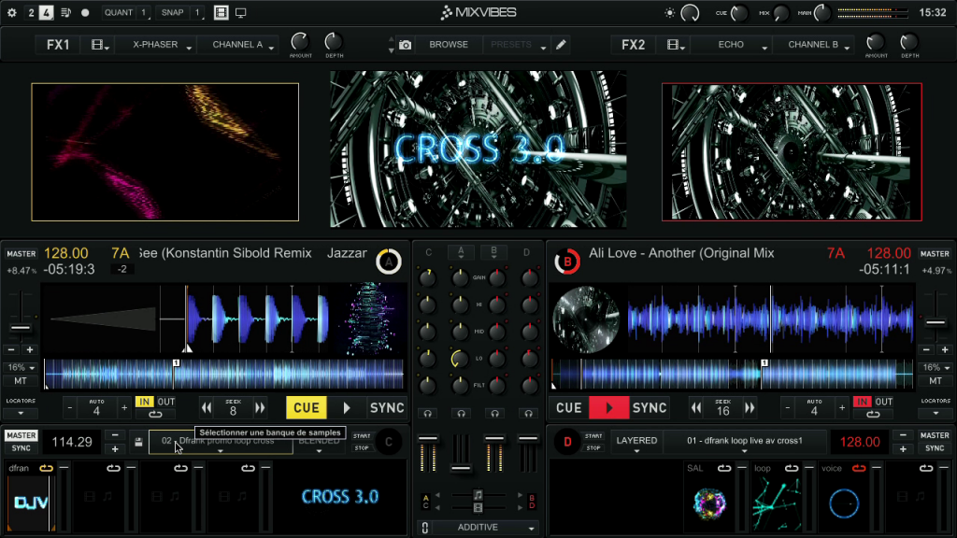Select the FX2 unit button

point(633,45)
